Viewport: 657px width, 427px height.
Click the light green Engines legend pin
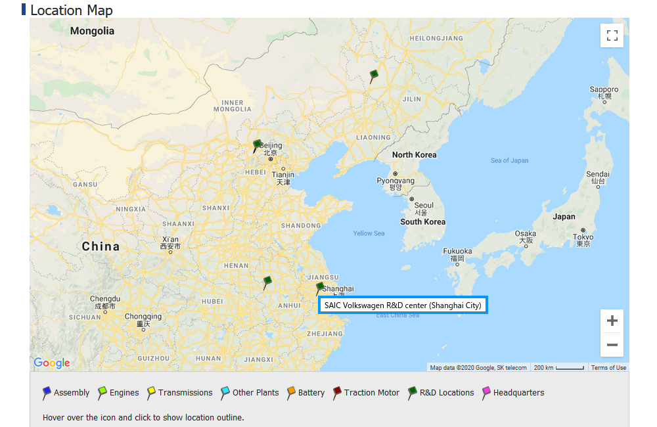pos(102,393)
